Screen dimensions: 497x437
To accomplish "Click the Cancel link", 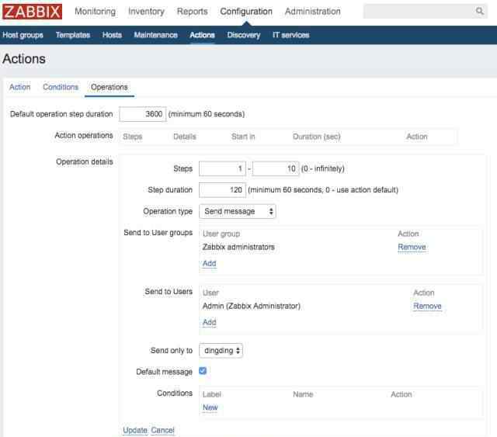I will pyautogui.click(x=162, y=430).
